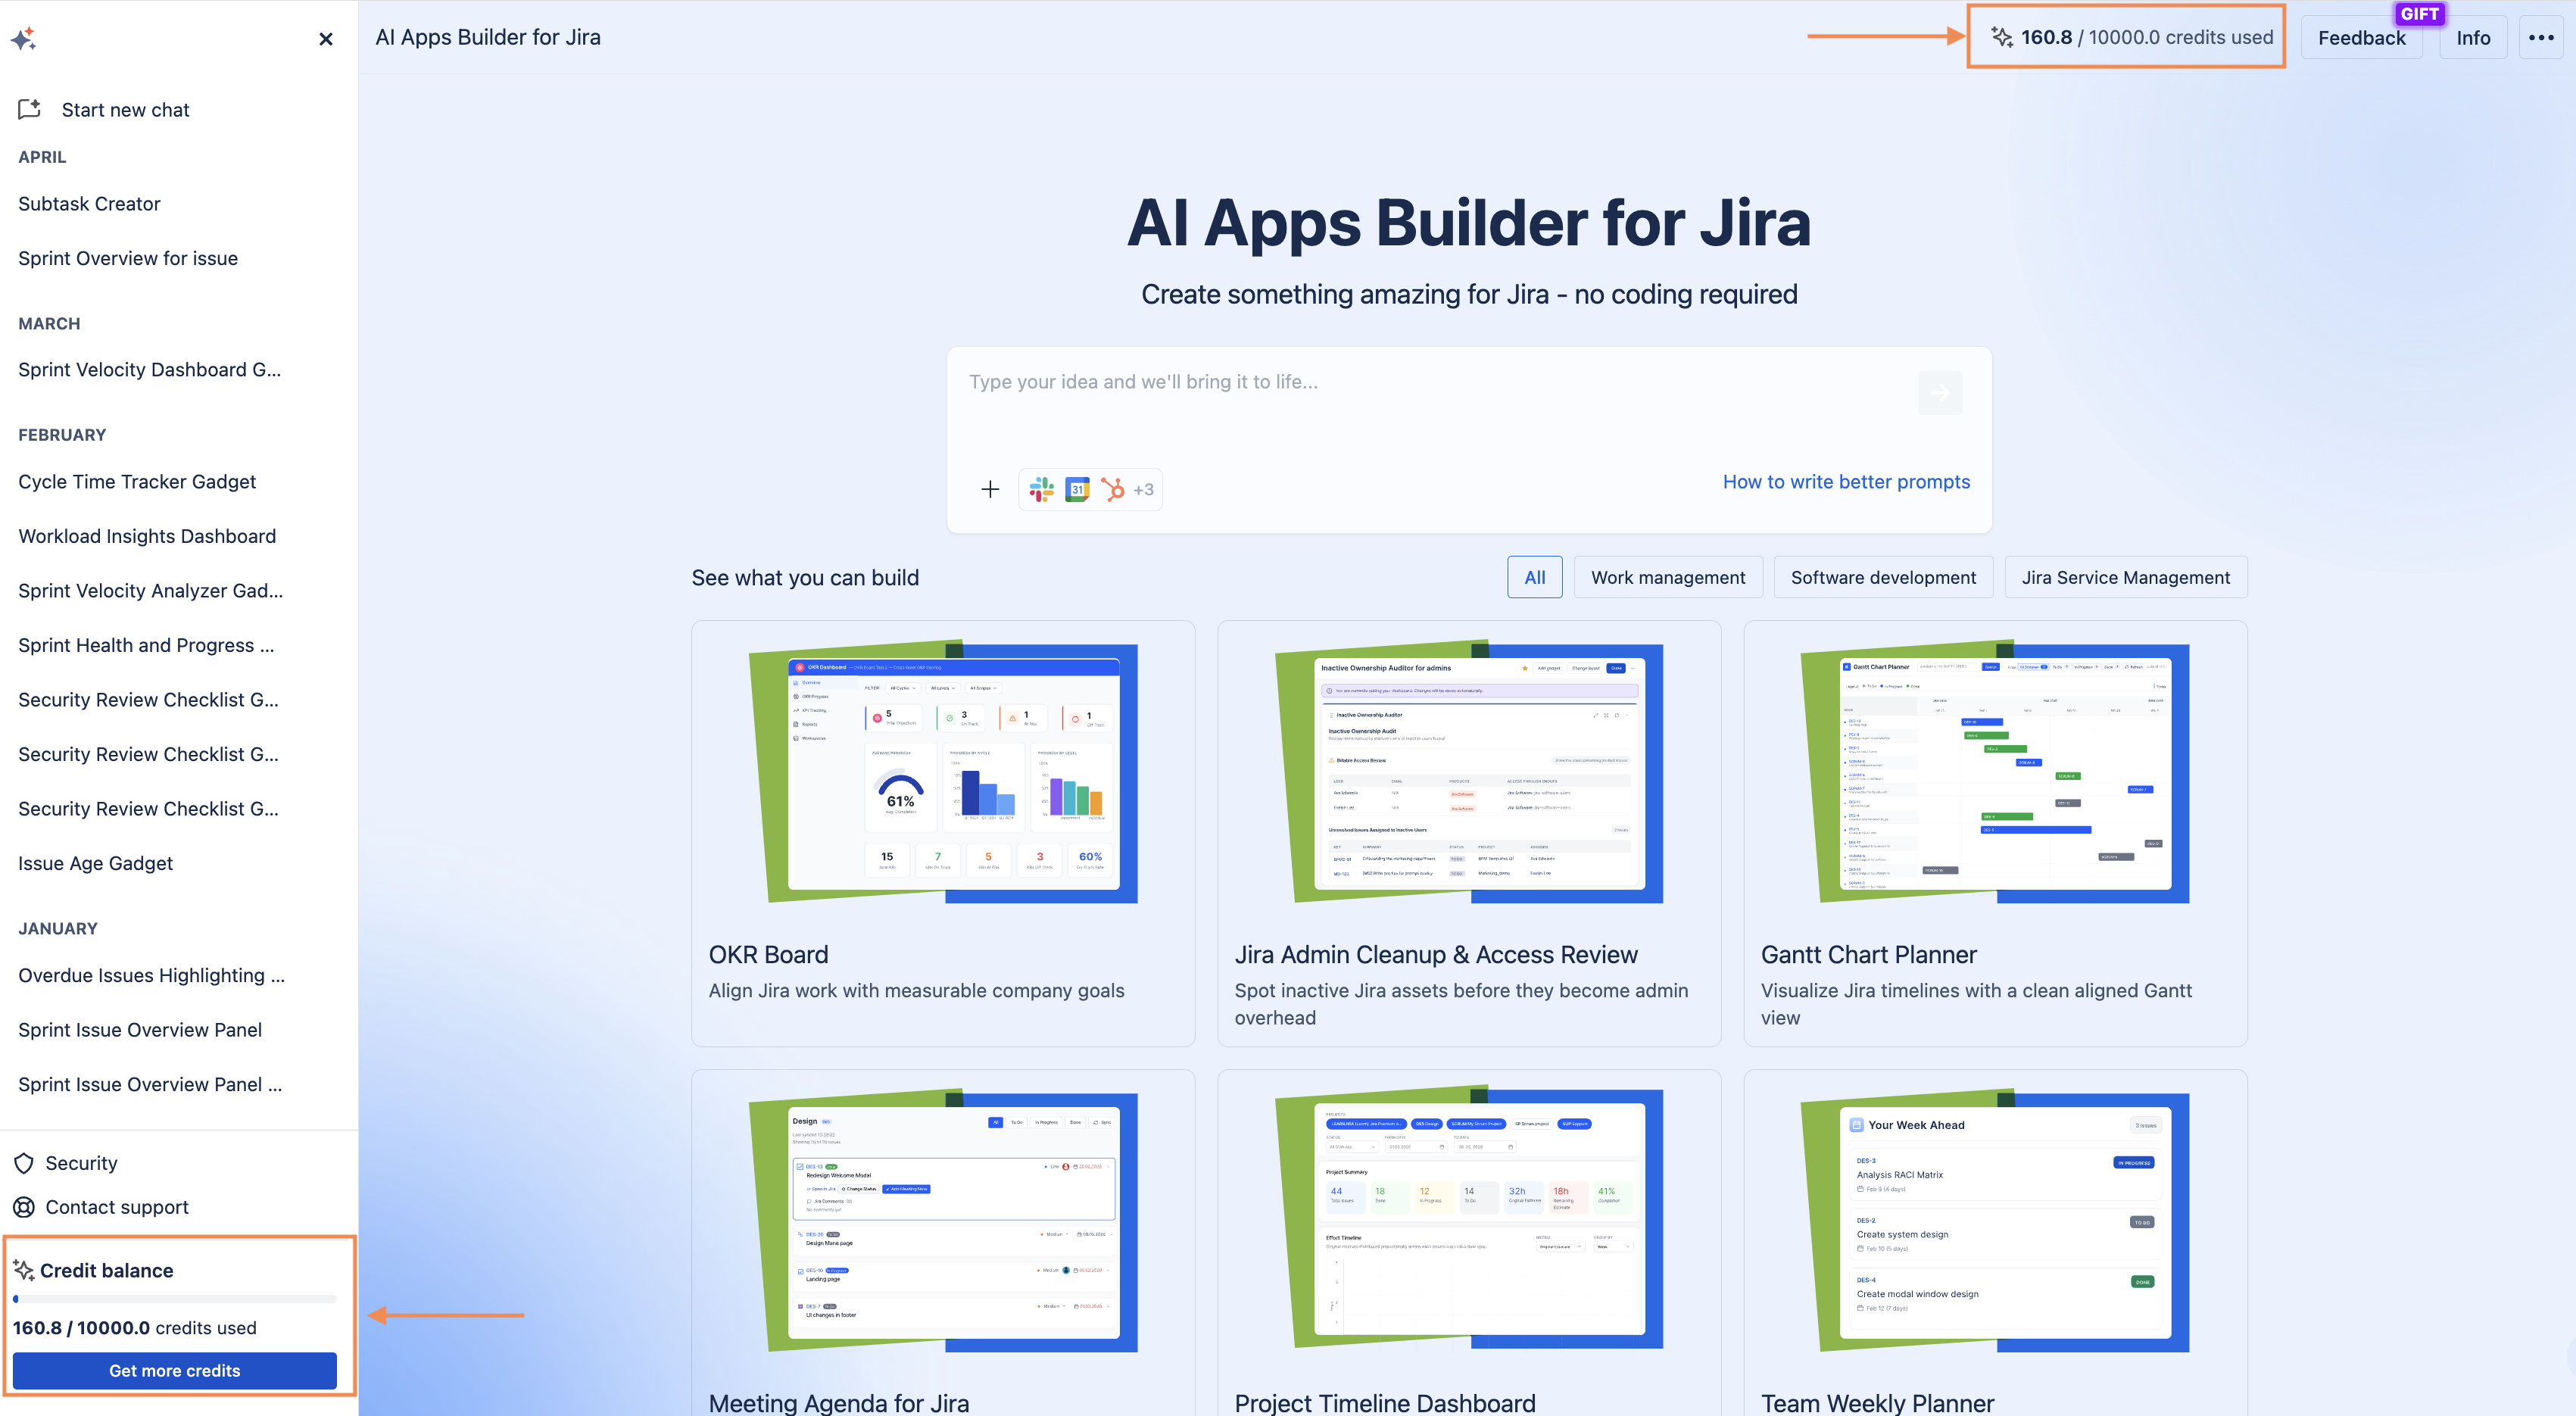Click the GIFT badge on Feedback
2576x1416 pixels.
click(2419, 14)
